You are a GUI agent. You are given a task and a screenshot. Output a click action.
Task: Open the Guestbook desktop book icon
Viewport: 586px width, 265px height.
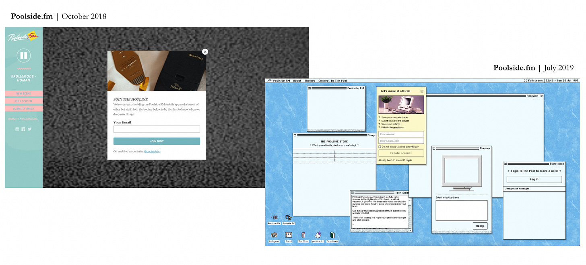tap(332, 237)
